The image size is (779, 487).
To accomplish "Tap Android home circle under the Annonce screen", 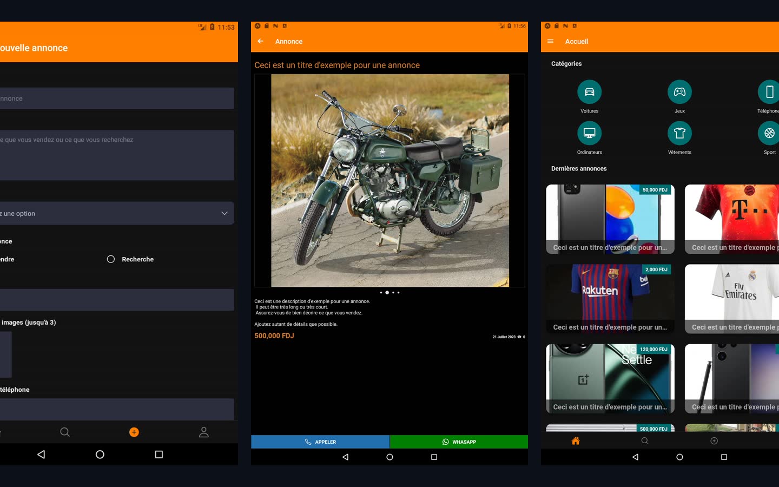I will (389, 457).
